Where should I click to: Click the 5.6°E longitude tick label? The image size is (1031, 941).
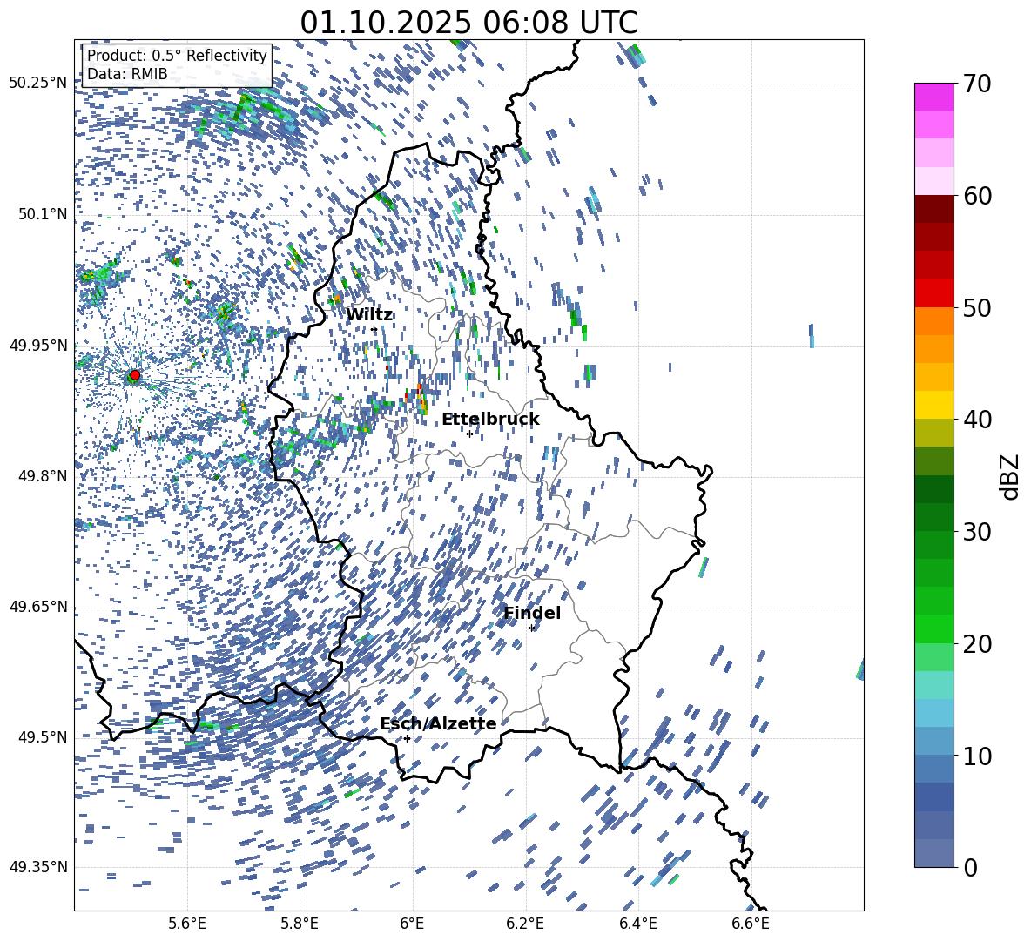coord(187,924)
